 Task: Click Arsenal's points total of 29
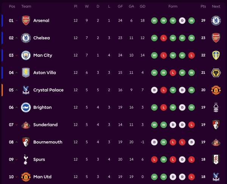pyautogui.click(x=203, y=20)
